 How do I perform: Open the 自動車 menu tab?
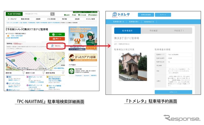pyautogui.click(x=38, y=19)
